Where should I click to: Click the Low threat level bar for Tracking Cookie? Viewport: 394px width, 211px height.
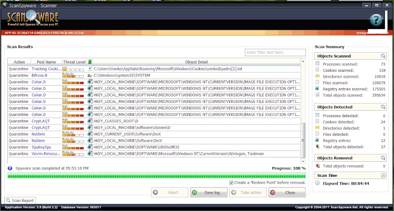click(x=73, y=69)
